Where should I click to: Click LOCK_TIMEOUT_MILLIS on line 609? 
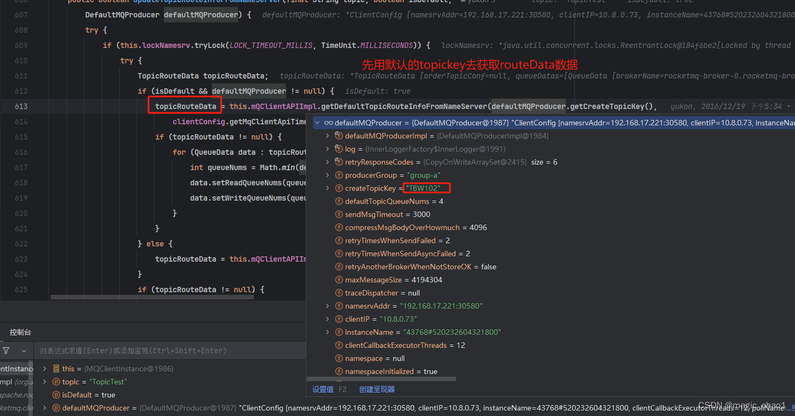click(x=271, y=45)
